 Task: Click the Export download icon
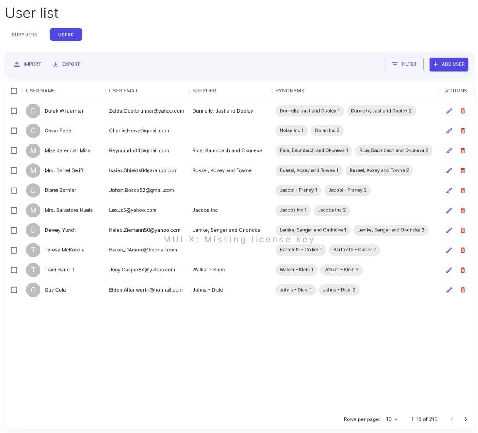[55, 64]
